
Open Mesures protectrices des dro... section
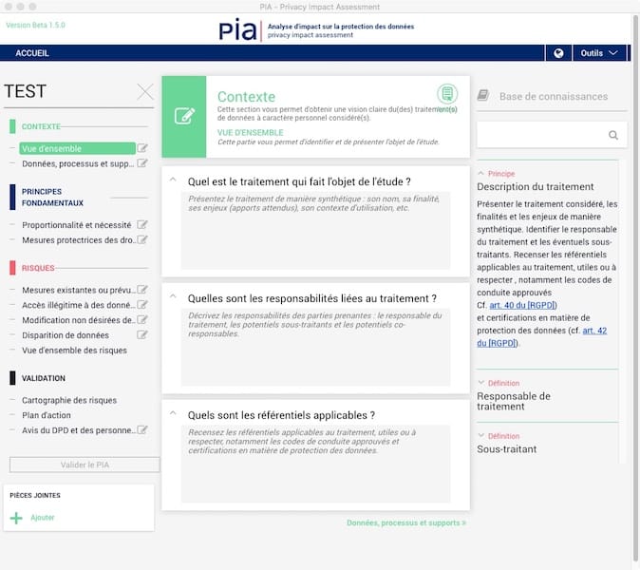tap(78, 240)
